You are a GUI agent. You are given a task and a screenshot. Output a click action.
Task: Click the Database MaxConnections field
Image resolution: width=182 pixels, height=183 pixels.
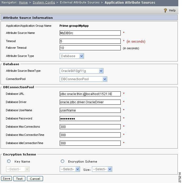90,127
